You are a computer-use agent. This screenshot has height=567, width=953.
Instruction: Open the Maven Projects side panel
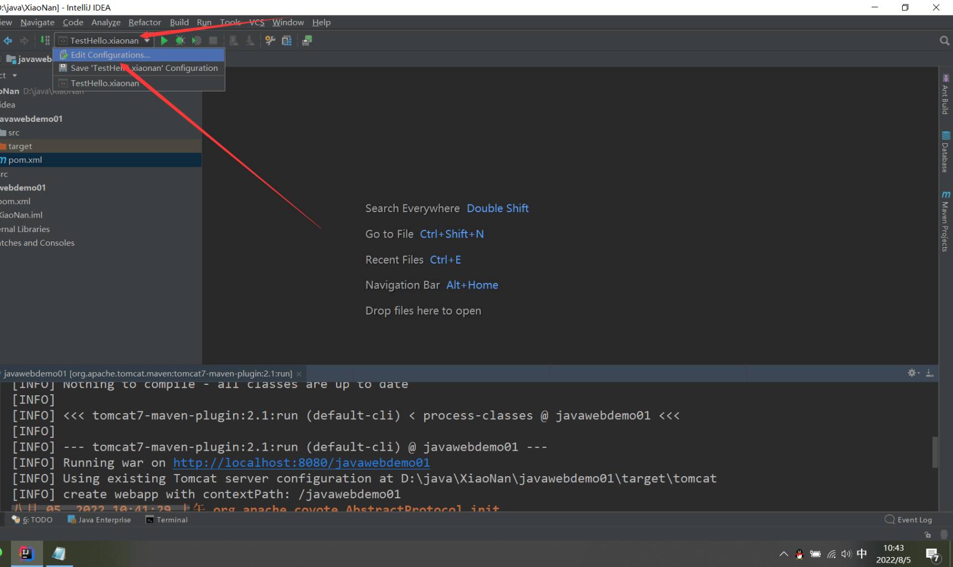945,221
